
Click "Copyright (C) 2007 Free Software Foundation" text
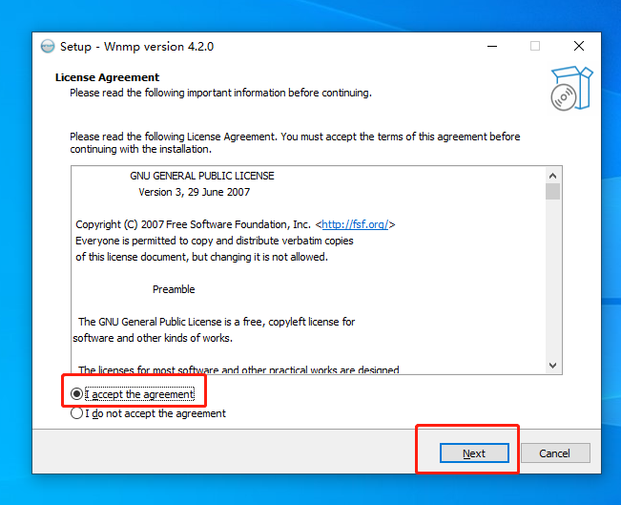click(x=194, y=224)
